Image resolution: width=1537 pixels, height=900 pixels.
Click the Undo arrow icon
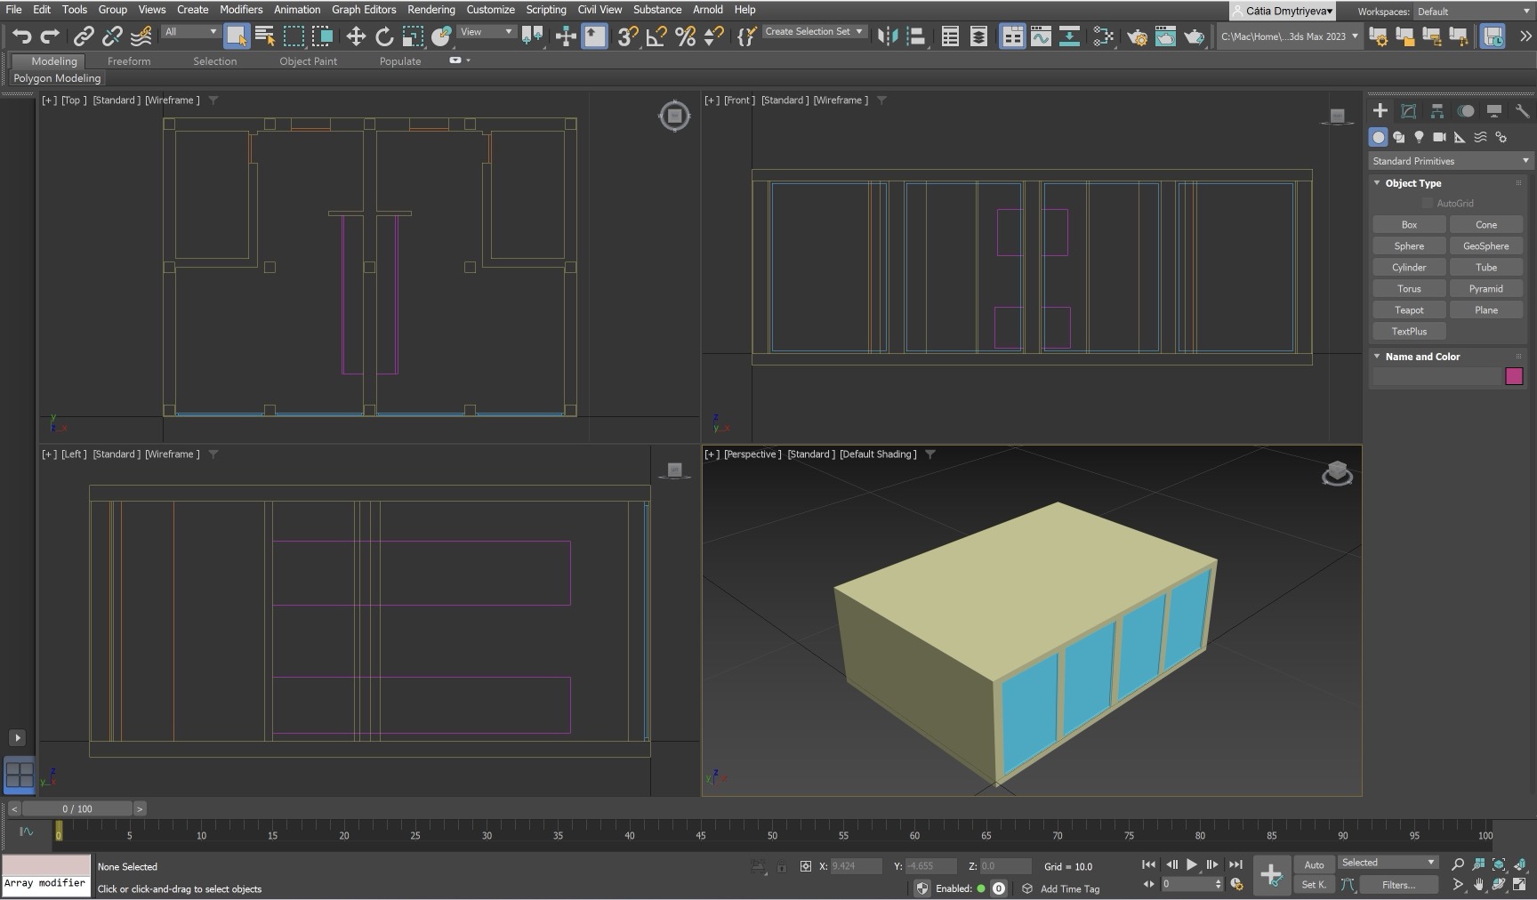pyautogui.click(x=21, y=36)
